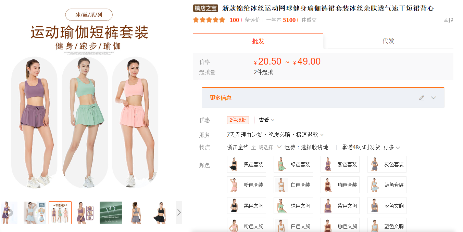This screenshot has height=232, width=463.
Task: Expand the service guarantees dropdown arrow
Action: pyautogui.click(x=322, y=135)
